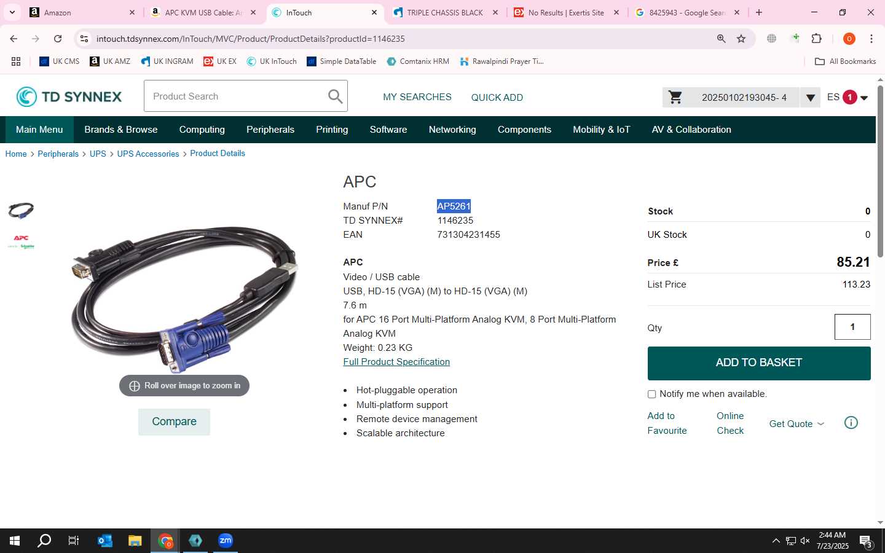885x553 pixels.
Task: Click the site information icon in address bar
Action: tap(84, 39)
